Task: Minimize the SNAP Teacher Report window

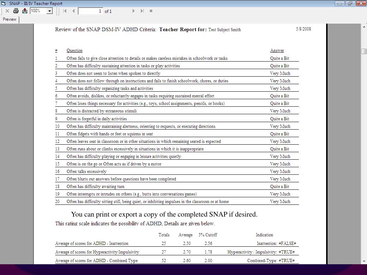Action: point(340,4)
